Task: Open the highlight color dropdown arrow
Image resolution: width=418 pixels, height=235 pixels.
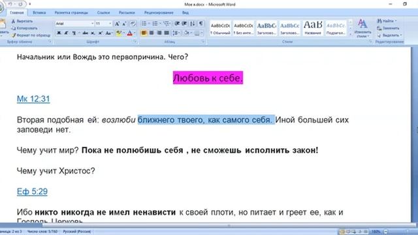Action: click(x=123, y=33)
